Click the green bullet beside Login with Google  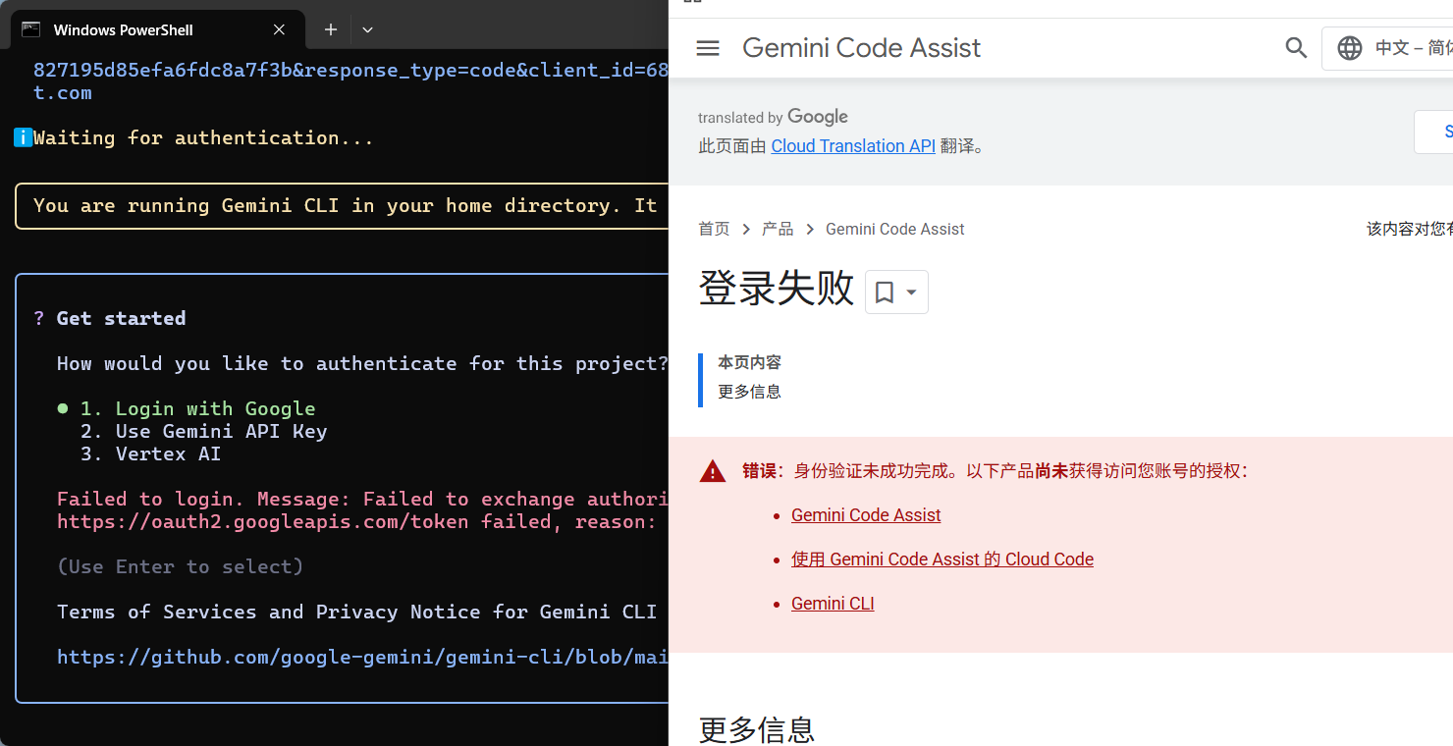click(x=63, y=408)
